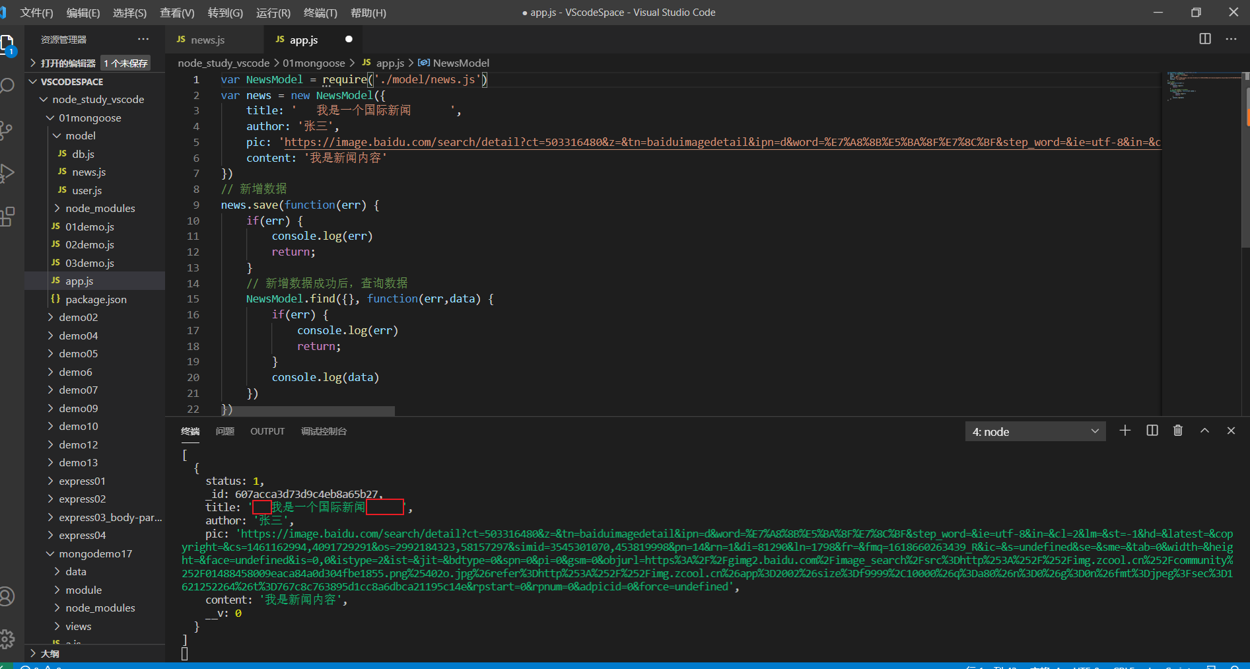Collapse the mongodemo17 folder
Screen dimensions: 1250x669
point(95,553)
